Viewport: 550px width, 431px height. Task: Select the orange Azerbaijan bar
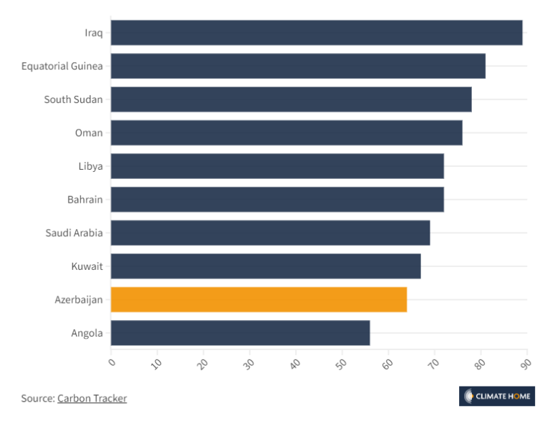tap(259, 299)
